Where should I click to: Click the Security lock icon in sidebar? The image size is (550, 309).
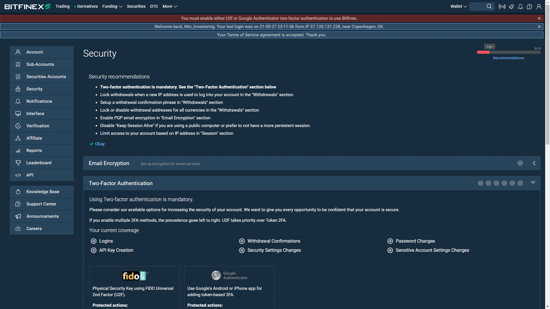18,89
